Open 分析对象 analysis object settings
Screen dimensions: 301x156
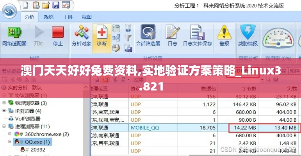[x=81, y=37]
